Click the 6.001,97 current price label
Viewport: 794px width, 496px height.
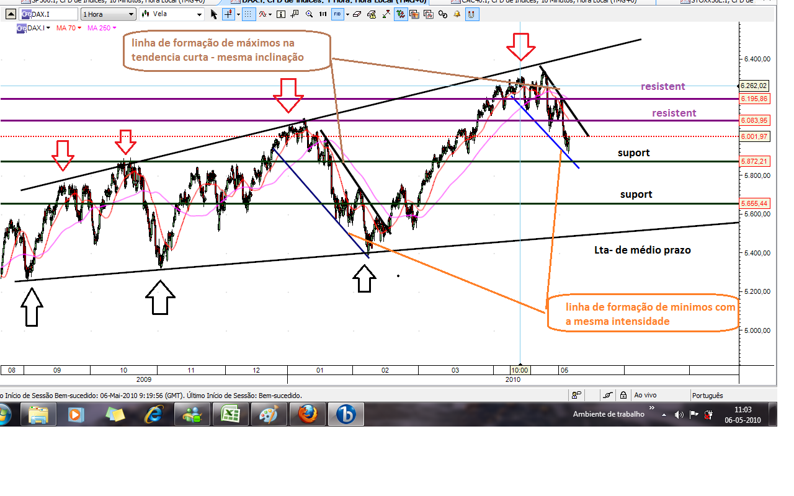click(x=754, y=136)
